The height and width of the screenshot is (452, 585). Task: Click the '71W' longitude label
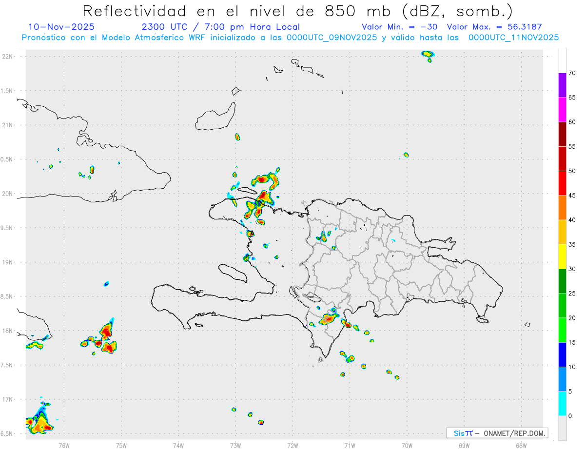coord(350,445)
